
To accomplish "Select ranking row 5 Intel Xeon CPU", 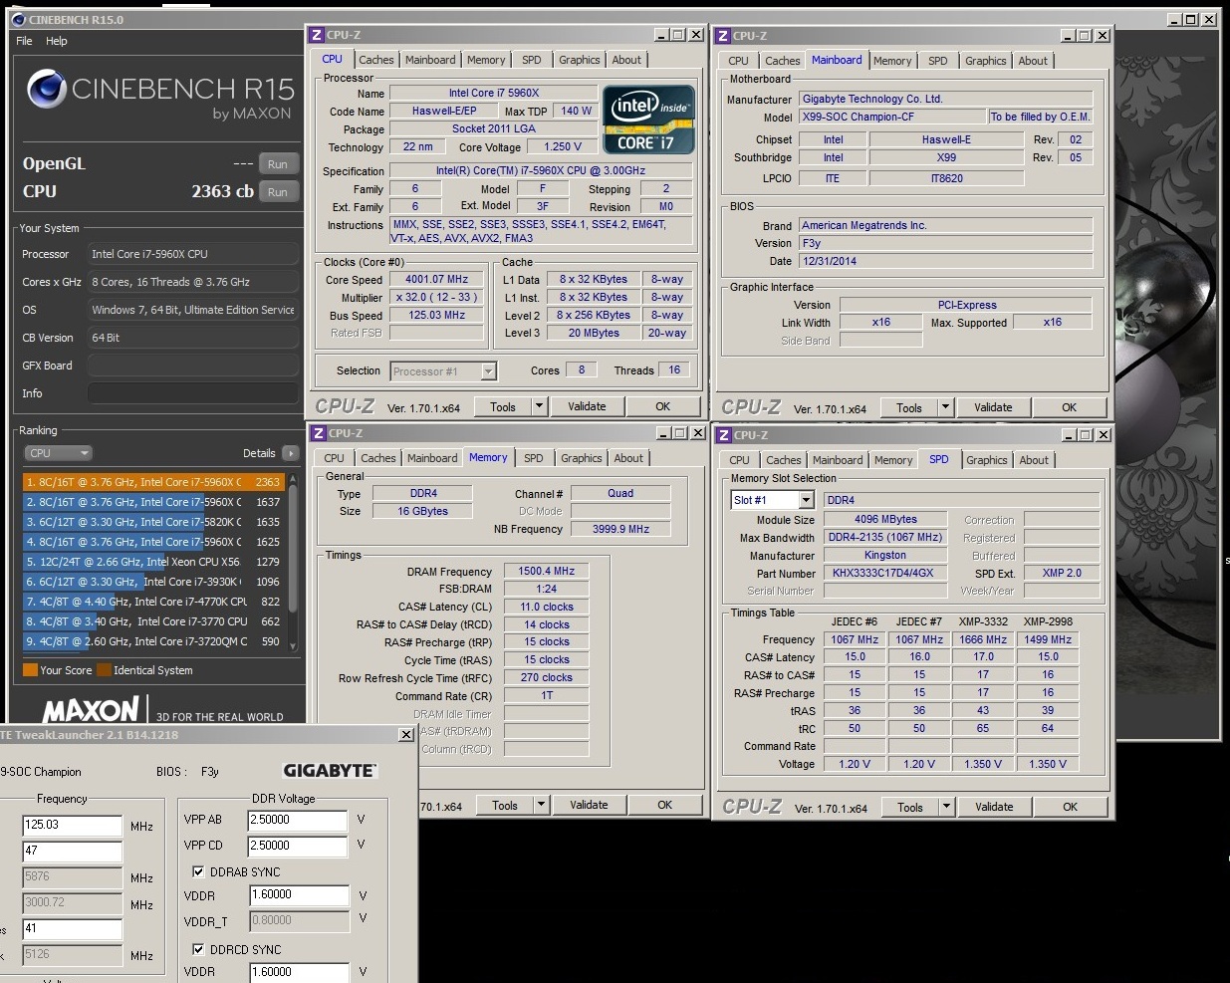I will click(x=153, y=562).
